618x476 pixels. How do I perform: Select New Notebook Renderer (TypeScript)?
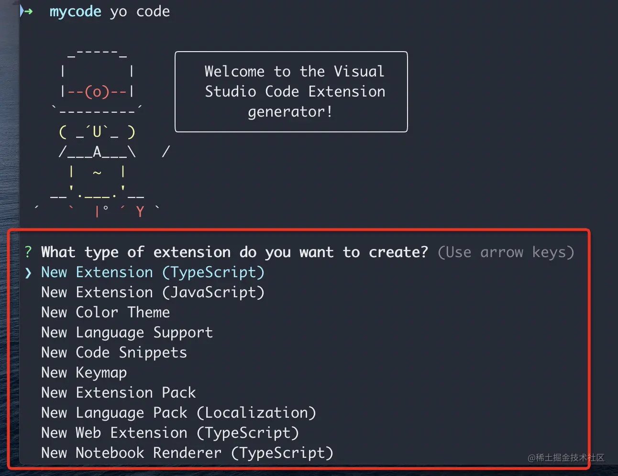[x=187, y=453]
